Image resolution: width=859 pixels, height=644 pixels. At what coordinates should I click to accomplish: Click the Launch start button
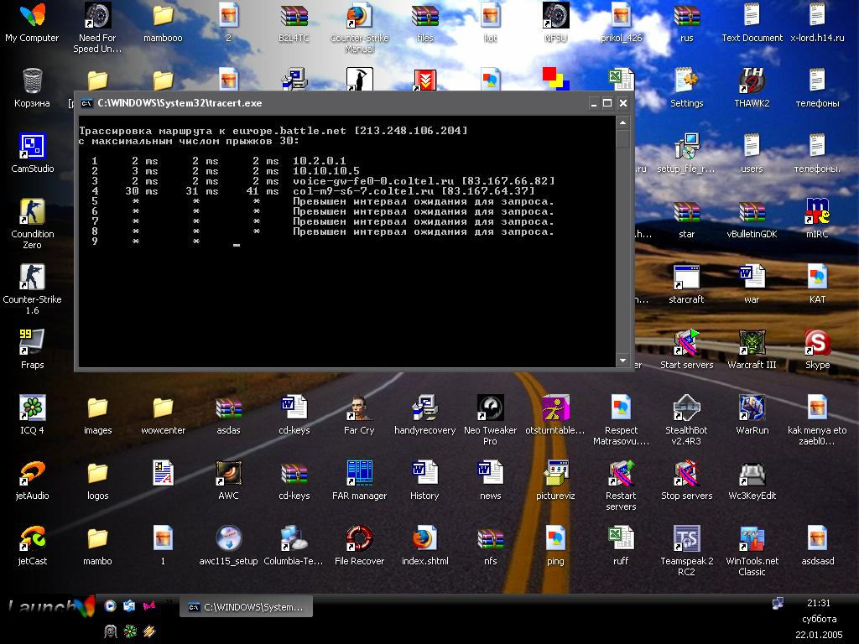[50, 606]
